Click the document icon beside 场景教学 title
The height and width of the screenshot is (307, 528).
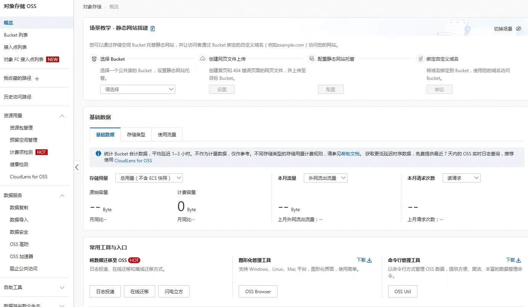coord(153,29)
